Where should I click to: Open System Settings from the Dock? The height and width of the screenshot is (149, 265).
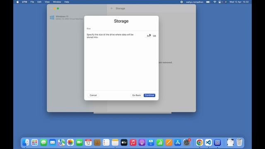[x=187, y=142]
